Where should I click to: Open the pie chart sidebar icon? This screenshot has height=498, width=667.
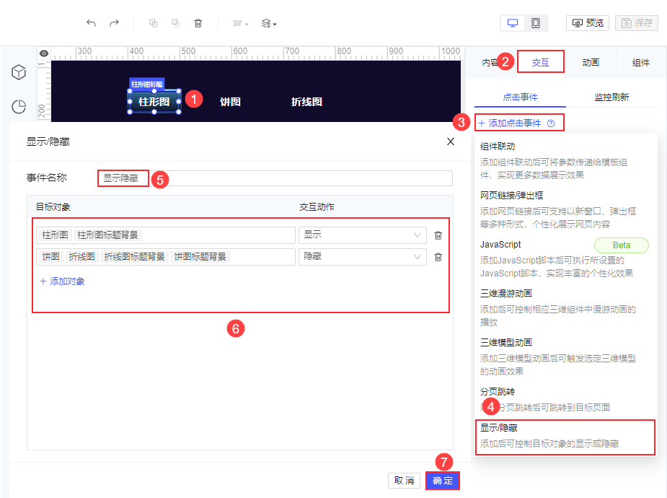tap(19, 106)
